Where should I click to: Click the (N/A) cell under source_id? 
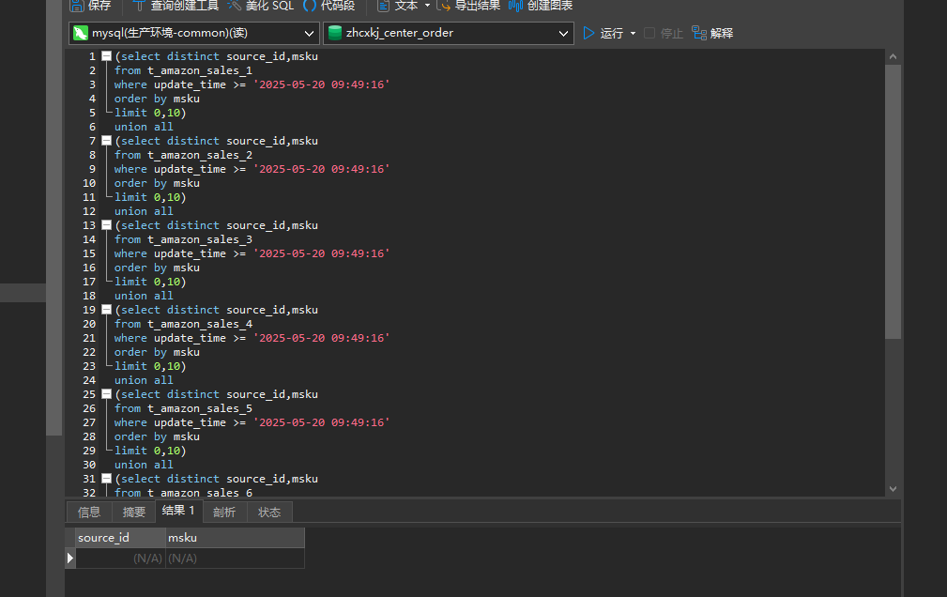(x=121, y=559)
